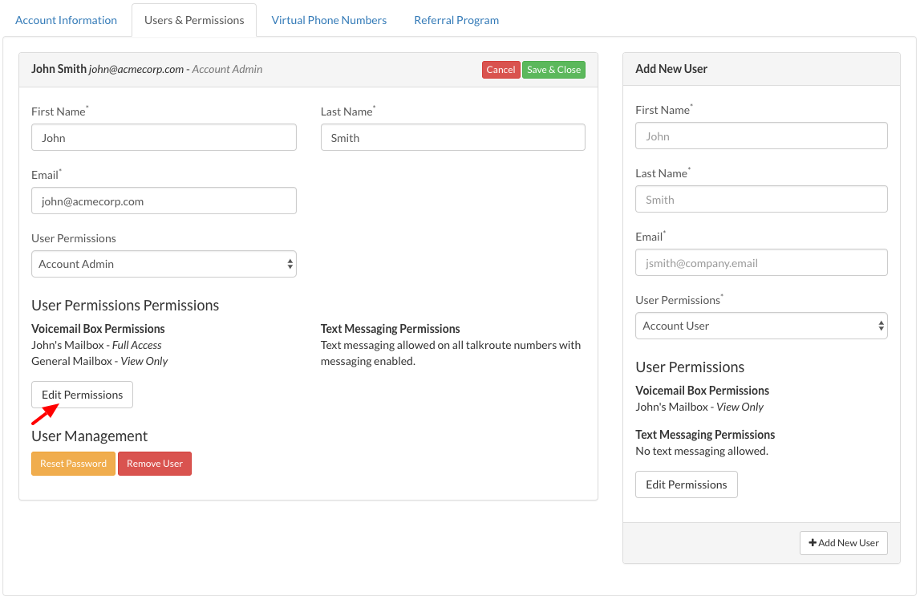Click the plus Add New User button
The image size is (920, 600).
[x=843, y=543]
